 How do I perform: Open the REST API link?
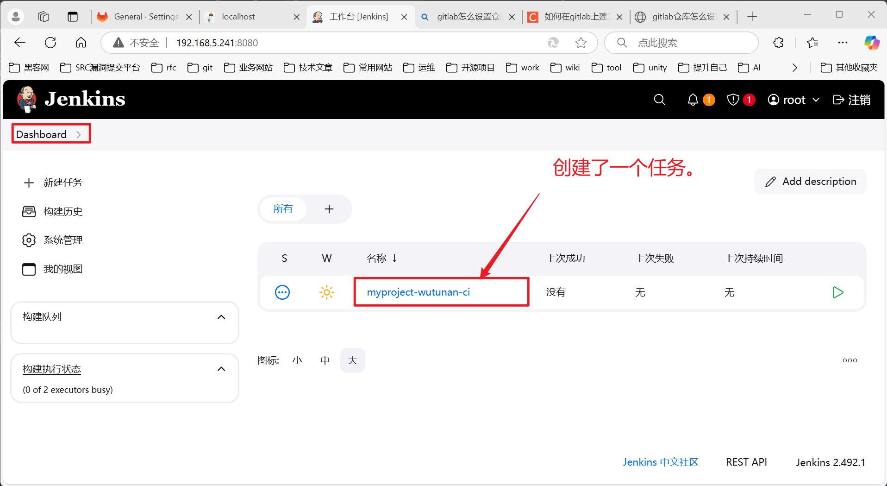coord(746,462)
